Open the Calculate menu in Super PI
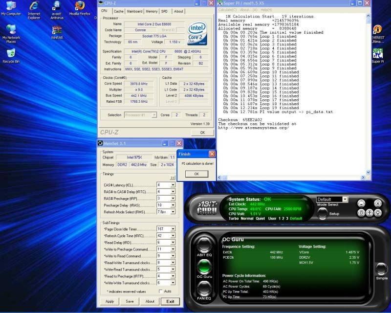Screen dimensions: 391x313 pos(227,10)
